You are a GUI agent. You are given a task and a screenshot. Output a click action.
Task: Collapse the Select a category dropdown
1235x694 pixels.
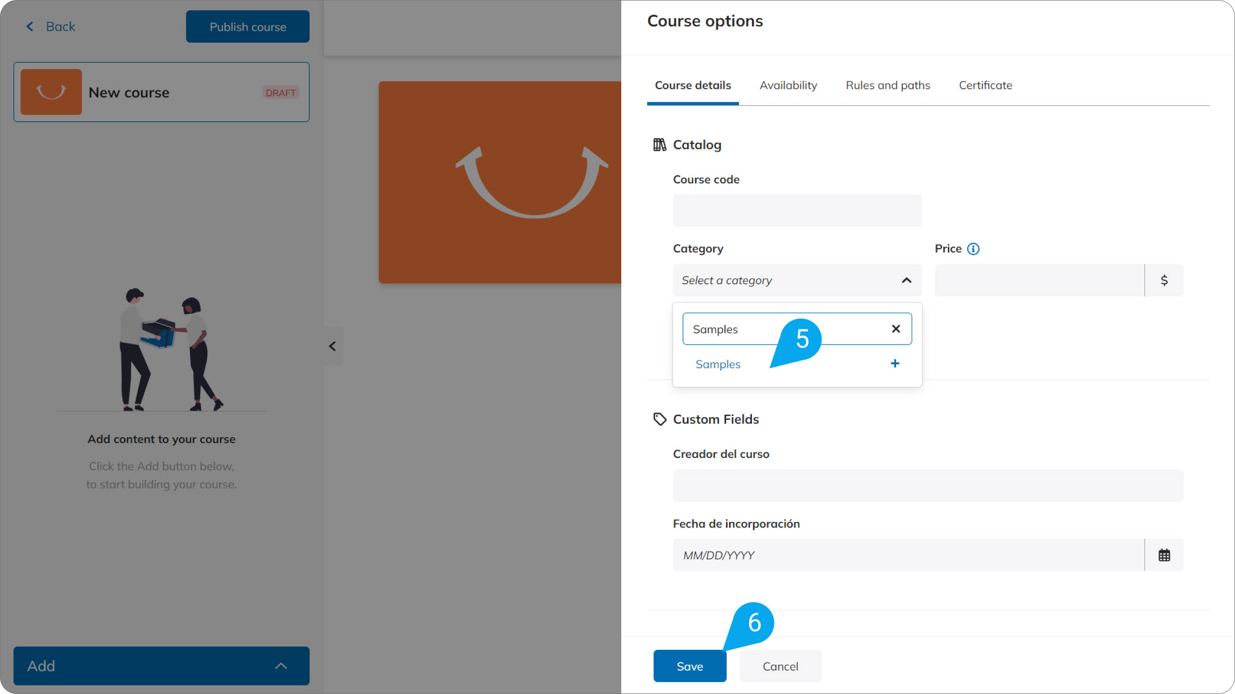click(x=906, y=280)
